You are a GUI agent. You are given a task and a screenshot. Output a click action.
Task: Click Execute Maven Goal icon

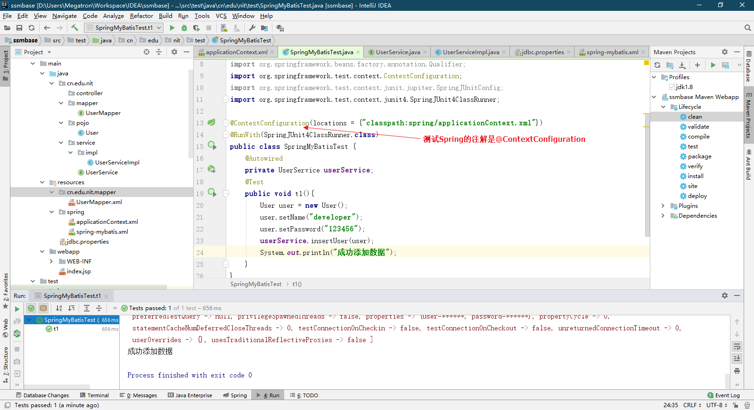click(725, 65)
